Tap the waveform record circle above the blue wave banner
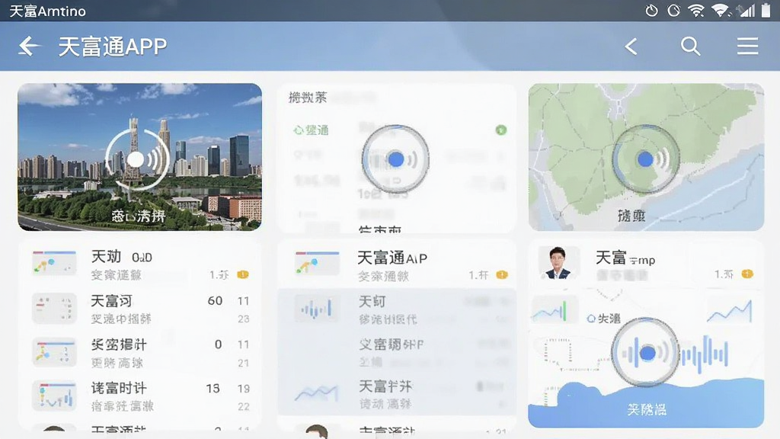Screen dimensions: 780x439 646,352
